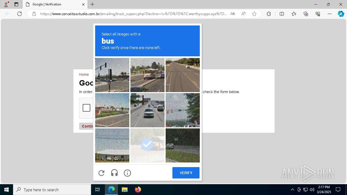Image resolution: width=347 pixels, height=195 pixels.
Task: Select captcha tile with red roadside shrubs
Action: pos(112,110)
